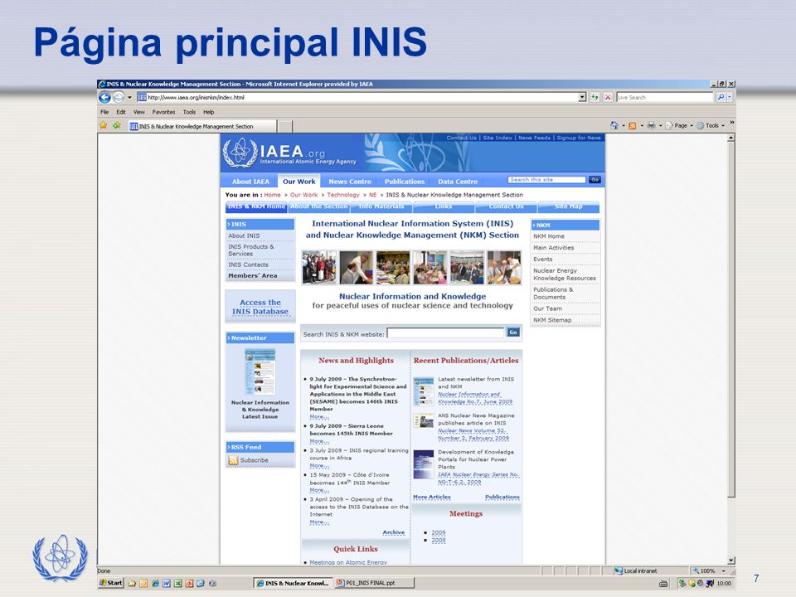Viewport: 796px width, 597px height.
Task: Click the green Refresh page icon
Action: [595, 98]
